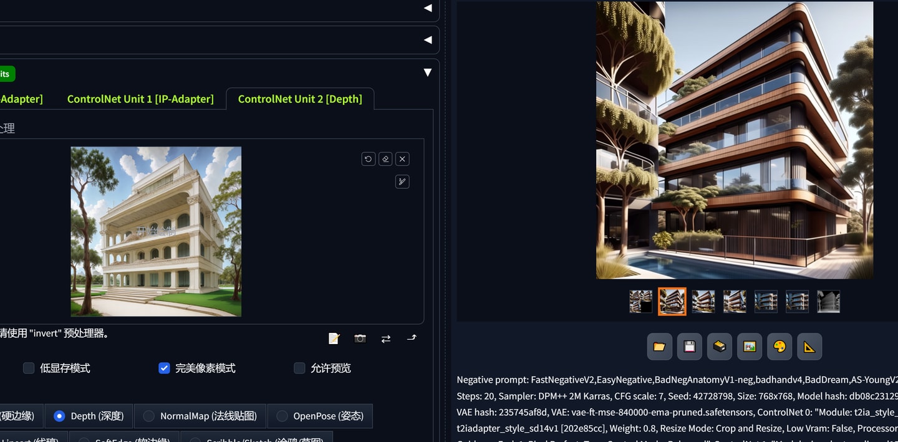This screenshot has width=898, height=442.
Task: Open the third thumbnail in the gallery strip
Action: [x=703, y=302]
